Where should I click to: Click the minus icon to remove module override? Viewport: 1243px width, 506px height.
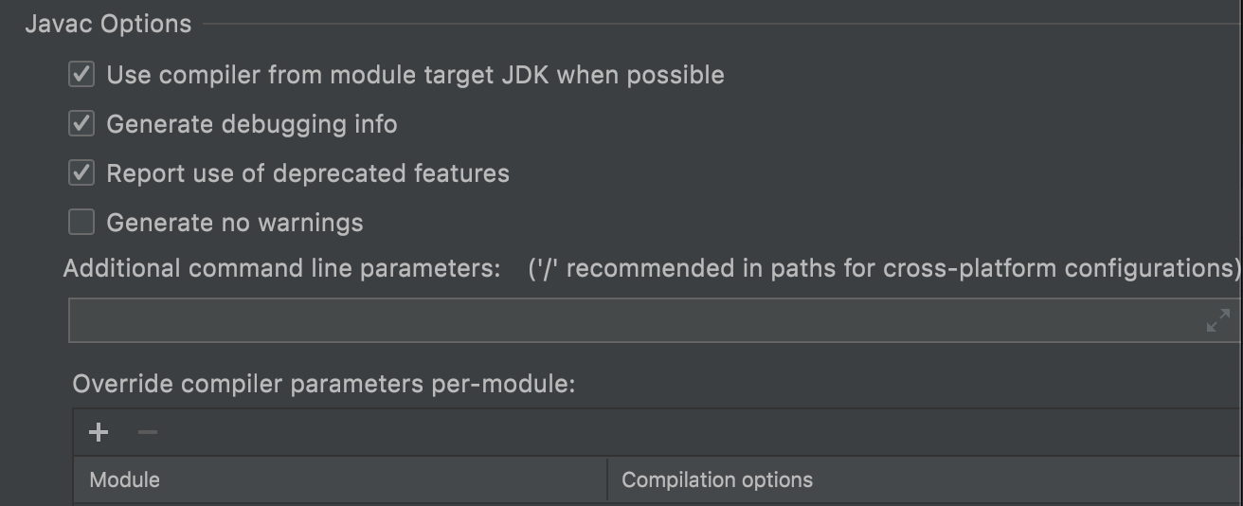[x=147, y=433]
